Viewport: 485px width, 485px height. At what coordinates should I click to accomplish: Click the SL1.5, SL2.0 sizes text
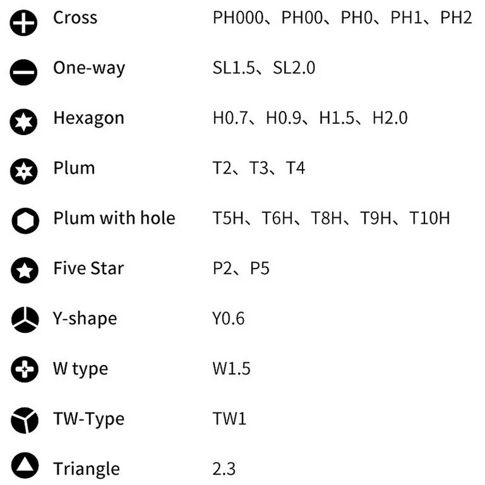(264, 67)
